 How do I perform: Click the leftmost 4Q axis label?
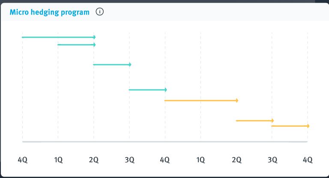22,160
